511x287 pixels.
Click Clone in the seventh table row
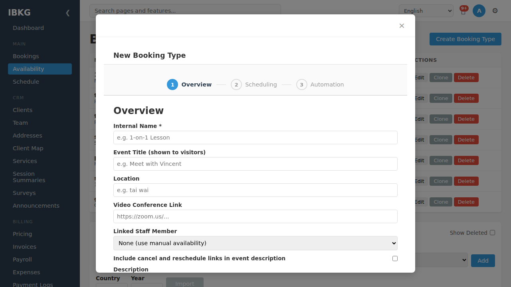pos(441,202)
